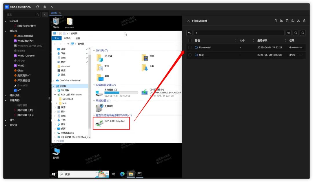Tick the select-all checkbox in table header

pos(190,41)
